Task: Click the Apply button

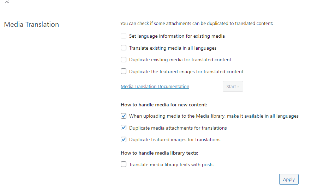Action: point(289,179)
